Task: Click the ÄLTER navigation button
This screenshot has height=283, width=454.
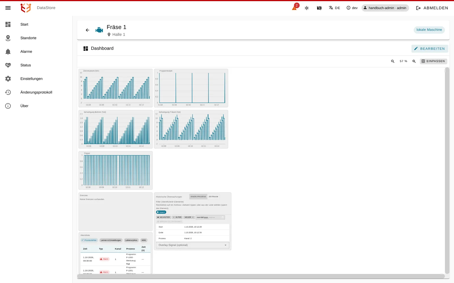Action: pos(177,217)
